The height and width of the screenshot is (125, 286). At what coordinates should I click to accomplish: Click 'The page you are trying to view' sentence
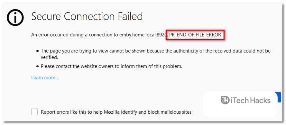156,54
